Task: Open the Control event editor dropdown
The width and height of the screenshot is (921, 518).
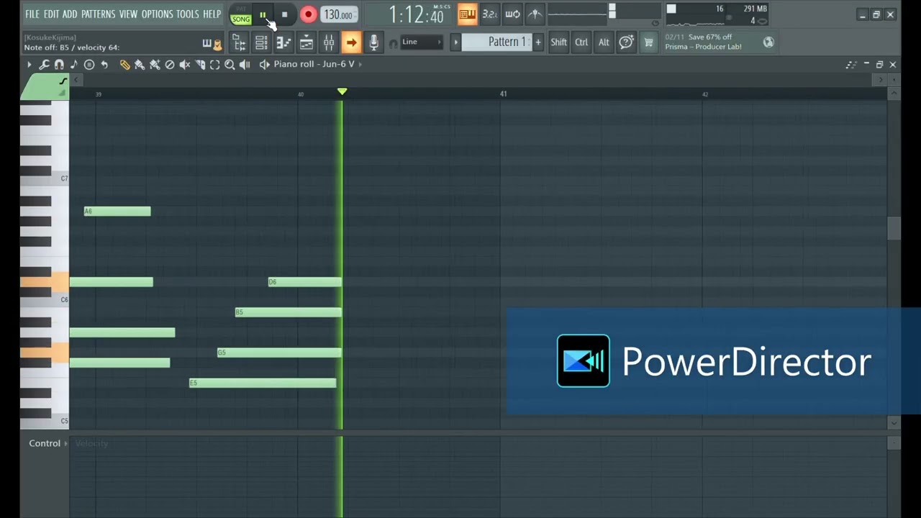Action: 47,443
